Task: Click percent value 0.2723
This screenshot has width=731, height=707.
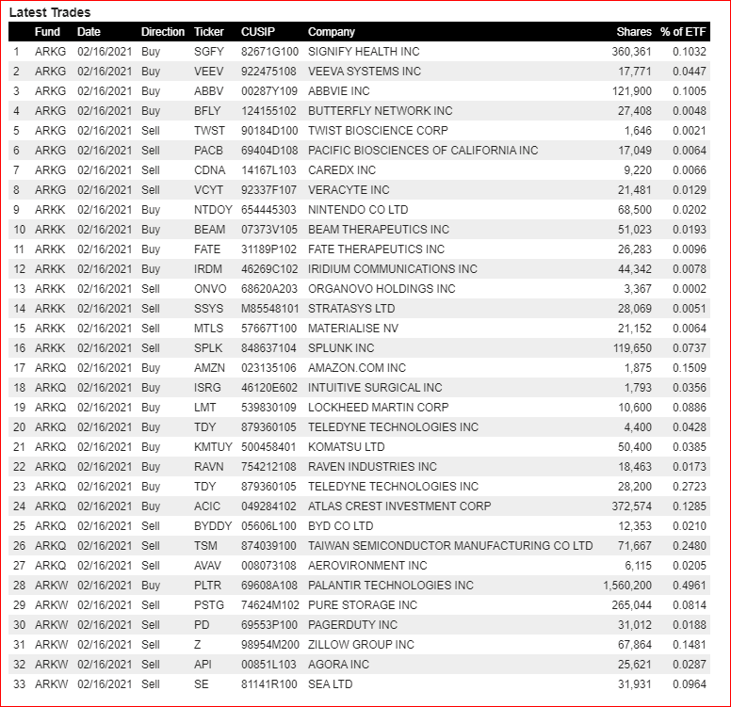Action: click(x=689, y=487)
